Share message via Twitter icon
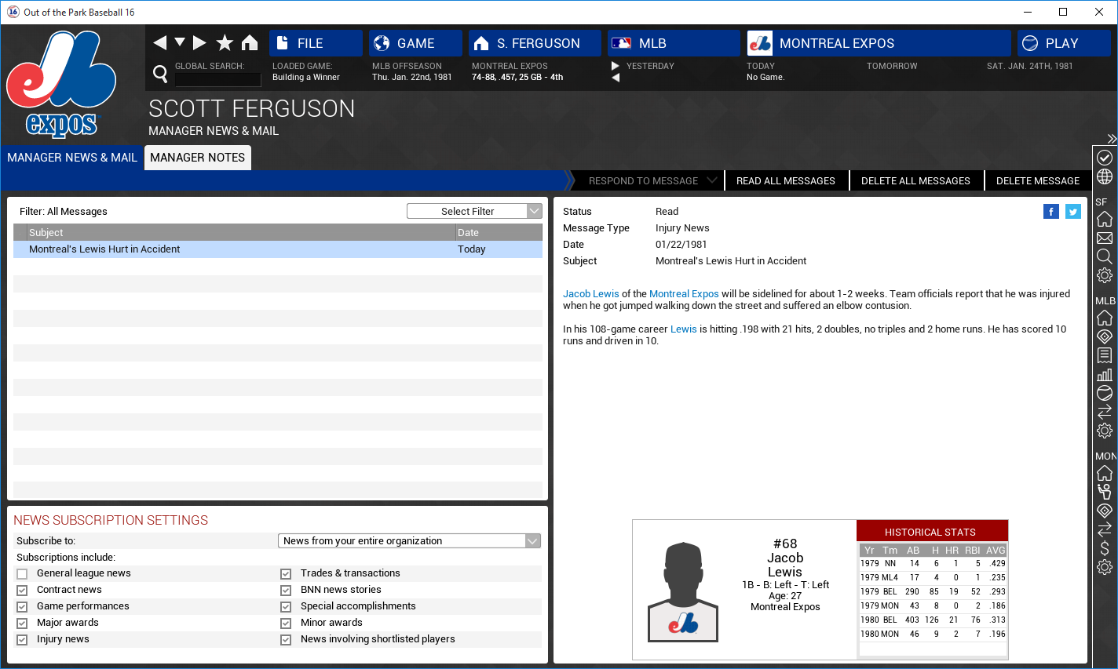Image resolution: width=1118 pixels, height=669 pixels. (x=1073, y=212)
